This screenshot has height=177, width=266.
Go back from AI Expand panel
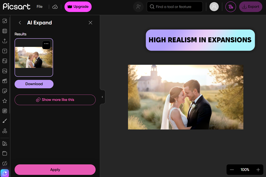(x=20, y=23)
